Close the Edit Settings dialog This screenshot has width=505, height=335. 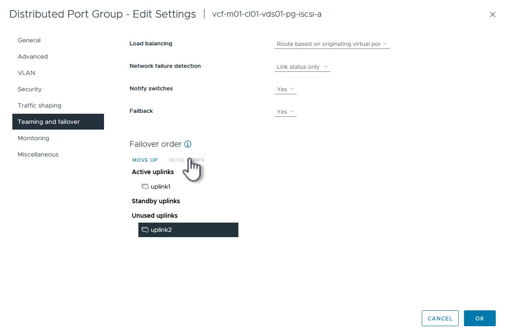pyautogui.click(x=493, y=15)
